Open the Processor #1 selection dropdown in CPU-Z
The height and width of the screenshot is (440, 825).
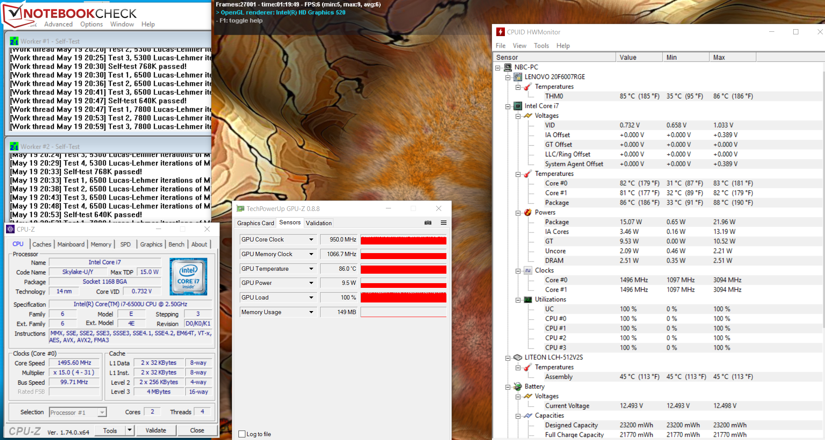click(x=102, y=412)
